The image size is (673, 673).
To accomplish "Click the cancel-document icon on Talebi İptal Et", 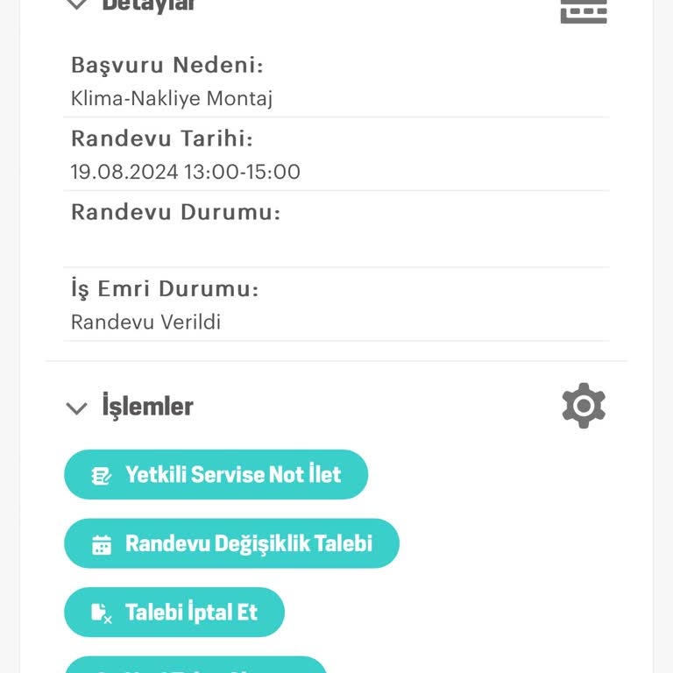I will 102,613.
